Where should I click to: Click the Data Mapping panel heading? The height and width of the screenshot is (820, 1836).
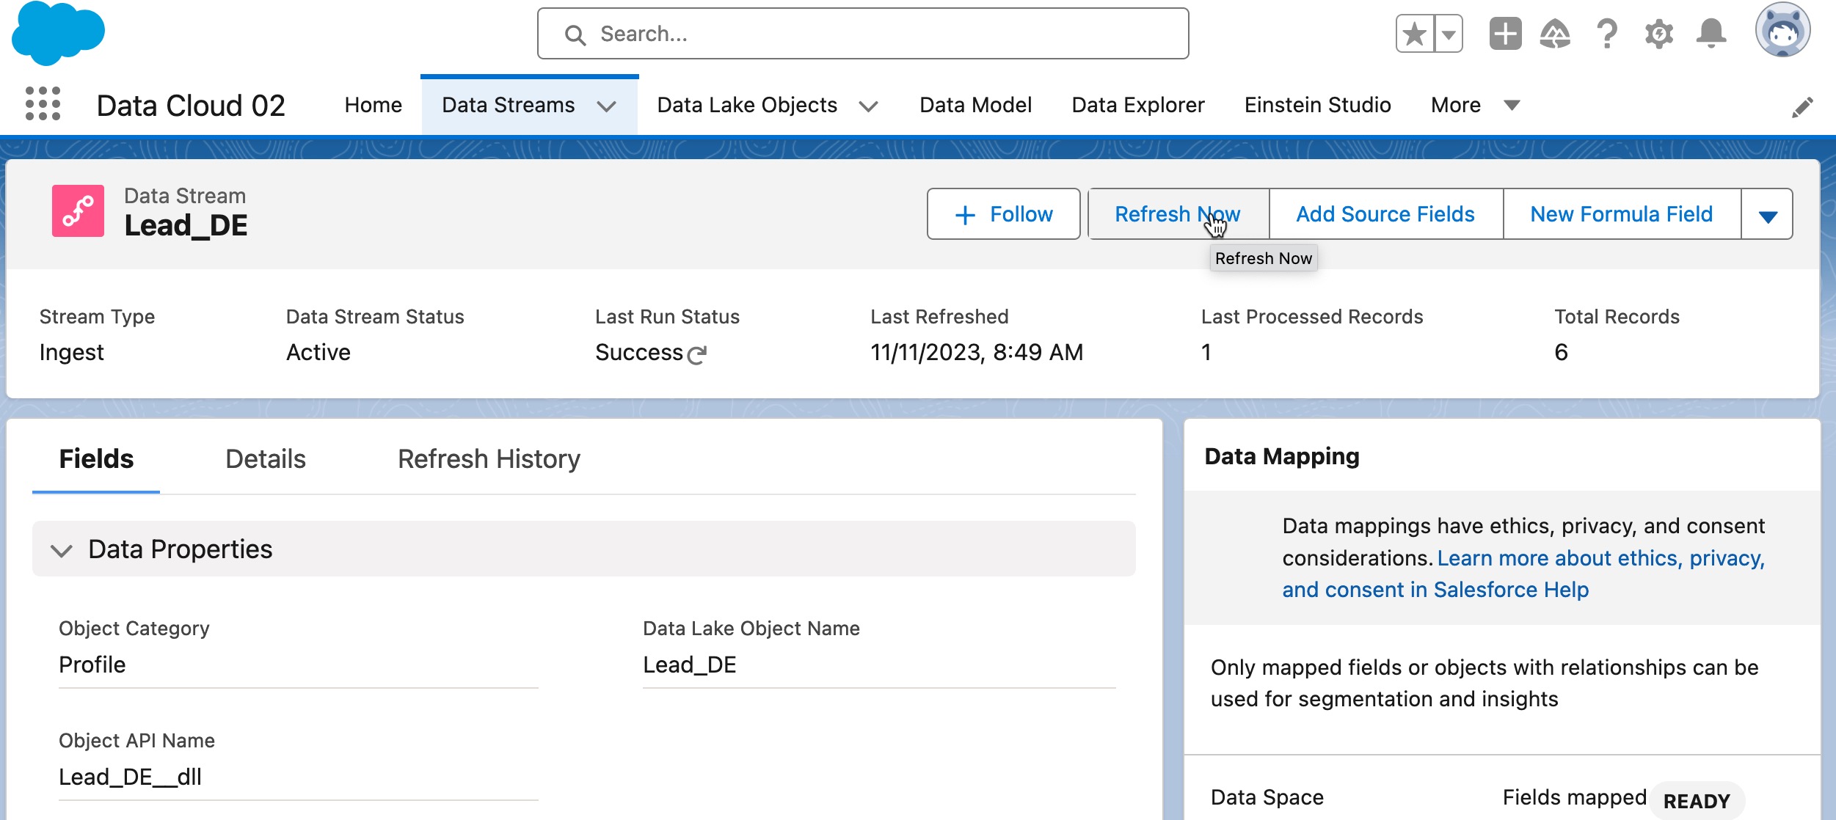click(1282, 456)
